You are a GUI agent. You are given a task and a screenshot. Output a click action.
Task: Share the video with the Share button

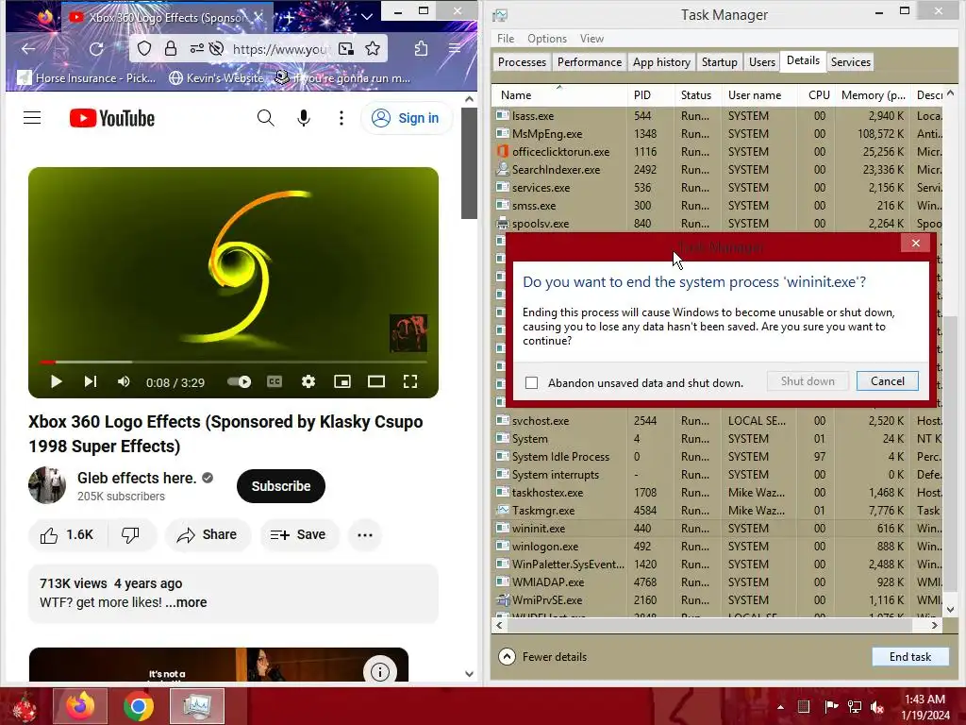pos(208,534)
